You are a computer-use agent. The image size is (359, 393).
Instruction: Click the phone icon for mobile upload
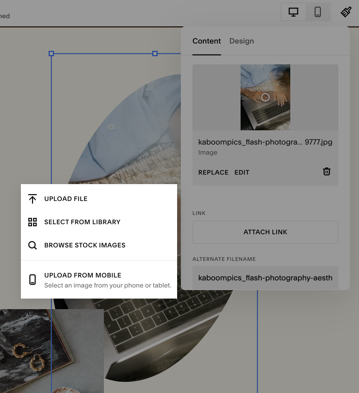tap(33, 280)
